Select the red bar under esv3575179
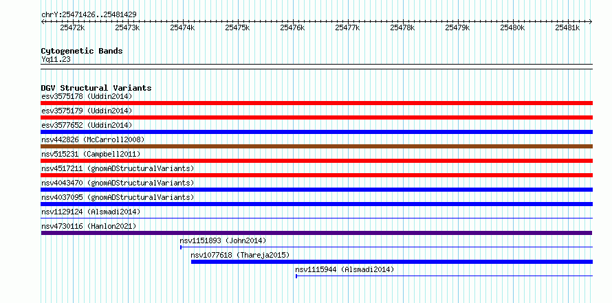The image size is (612, 303). click(316, 117)
